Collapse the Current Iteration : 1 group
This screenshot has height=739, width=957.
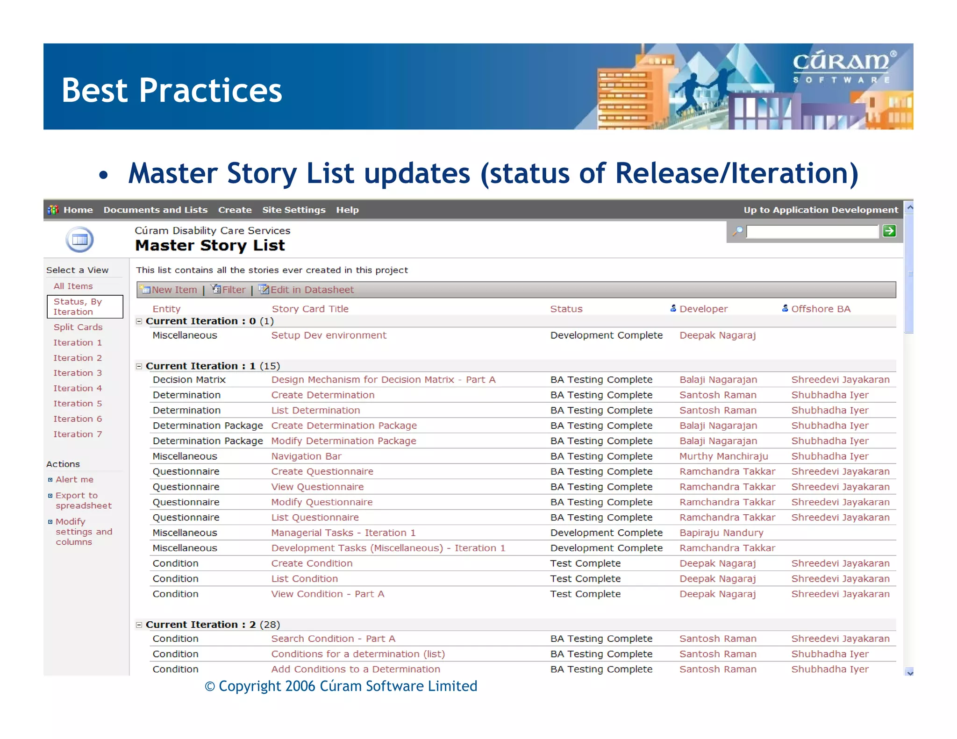[x=139, y=366]
